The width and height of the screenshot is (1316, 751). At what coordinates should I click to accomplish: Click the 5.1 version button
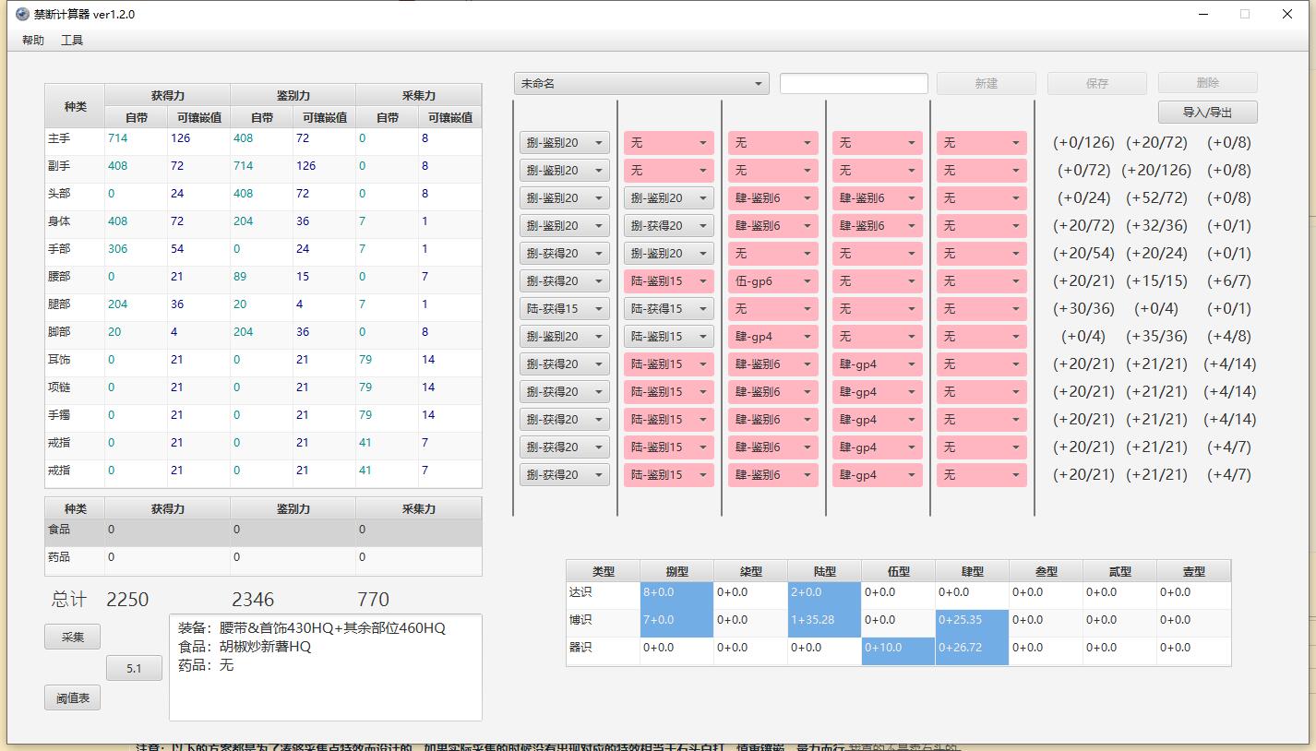pos(133,668)
